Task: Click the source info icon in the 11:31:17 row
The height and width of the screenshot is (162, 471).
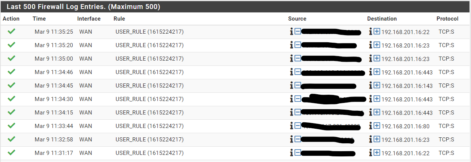Action: [x=292, y=153]
